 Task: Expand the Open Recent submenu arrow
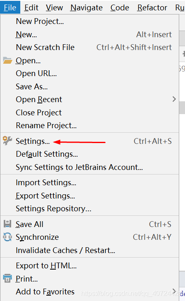174,99
